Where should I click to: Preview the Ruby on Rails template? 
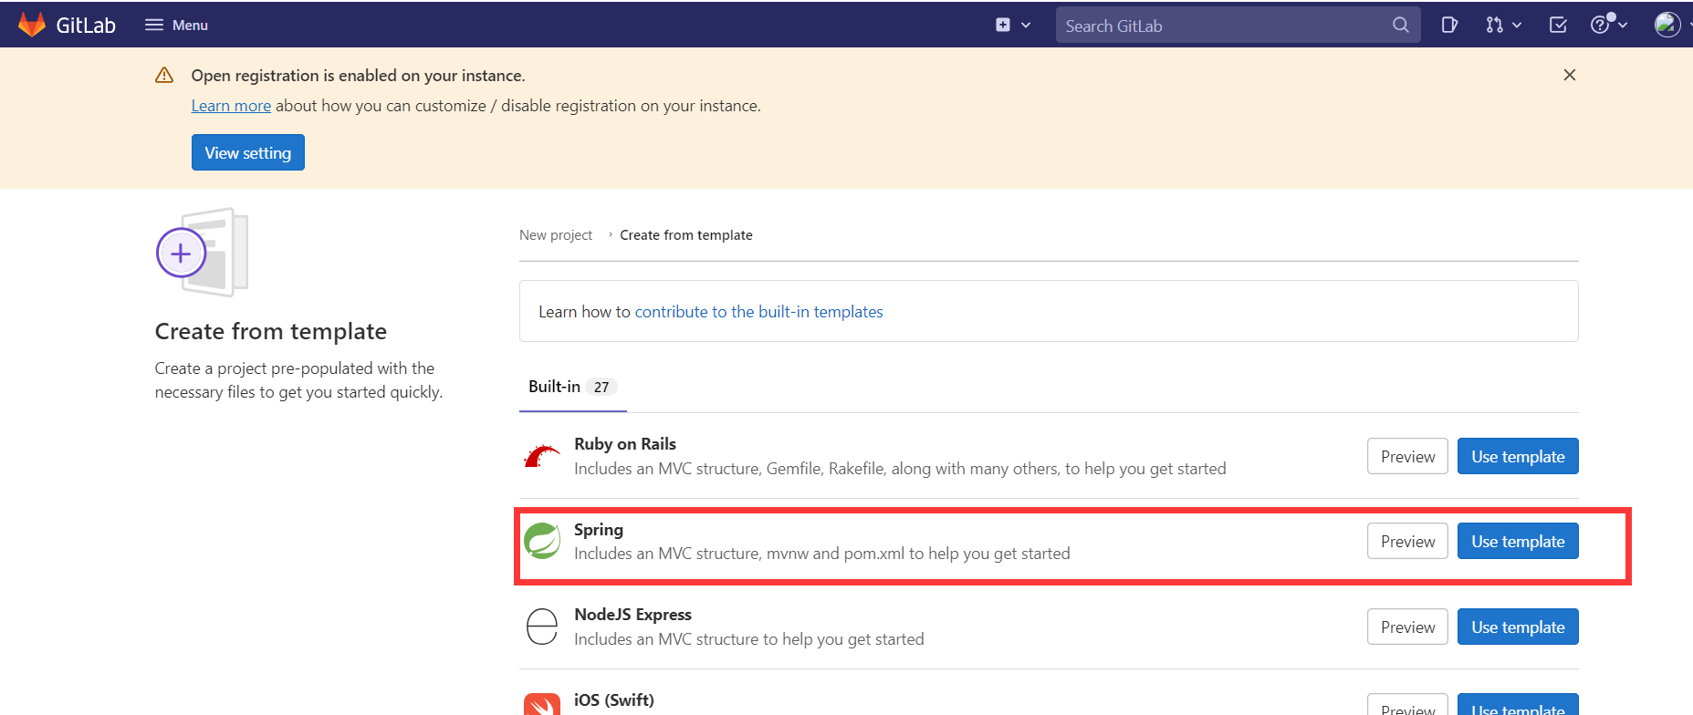[1407, 456]
